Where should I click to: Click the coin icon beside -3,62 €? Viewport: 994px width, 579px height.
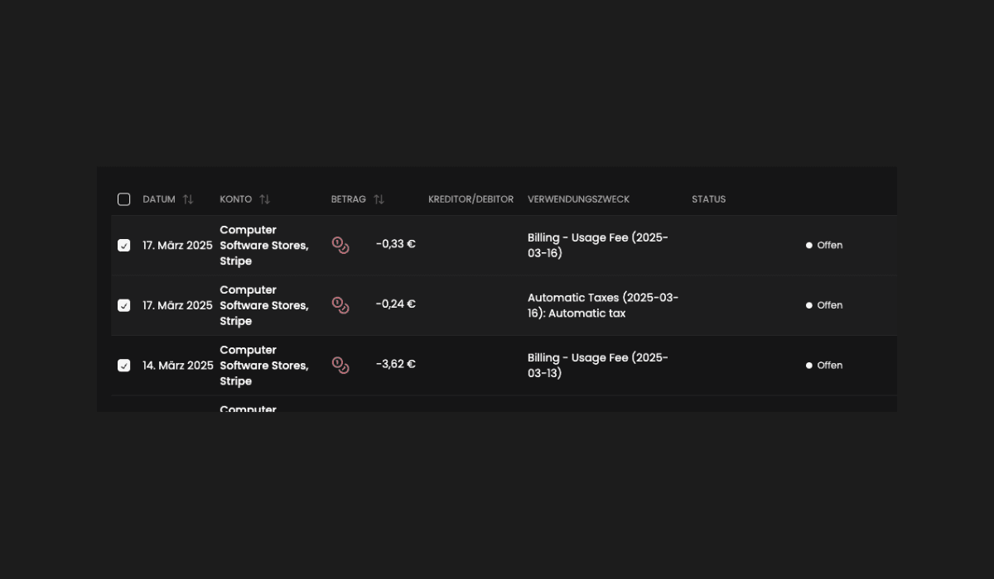click(x=340, y=365)
